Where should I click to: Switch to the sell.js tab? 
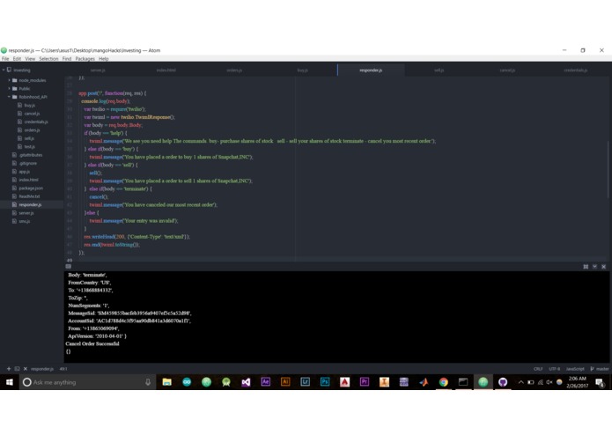439,70
